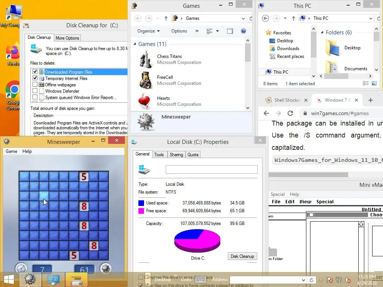
Task: Go up one level in Games window
Action: [166, 18]
